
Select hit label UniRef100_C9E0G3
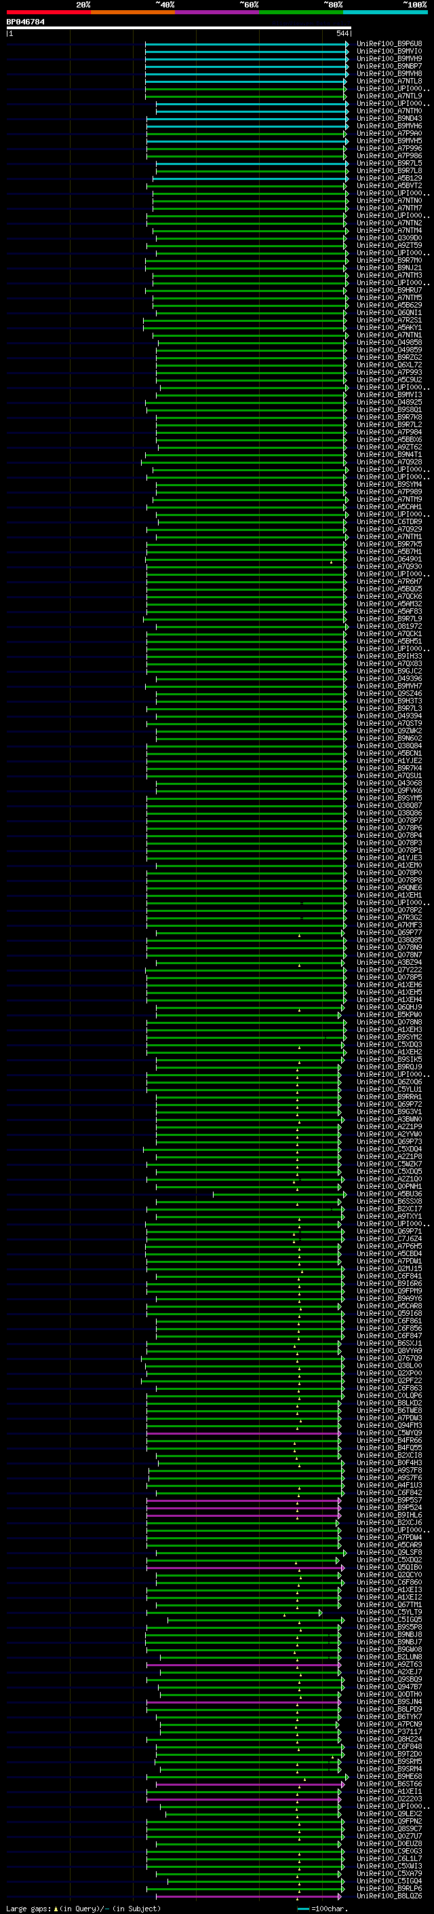tap(389, 1851)
